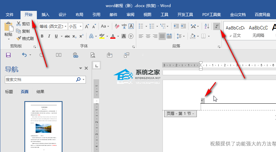Shrink font size with the smaller A

pos(94,26)
